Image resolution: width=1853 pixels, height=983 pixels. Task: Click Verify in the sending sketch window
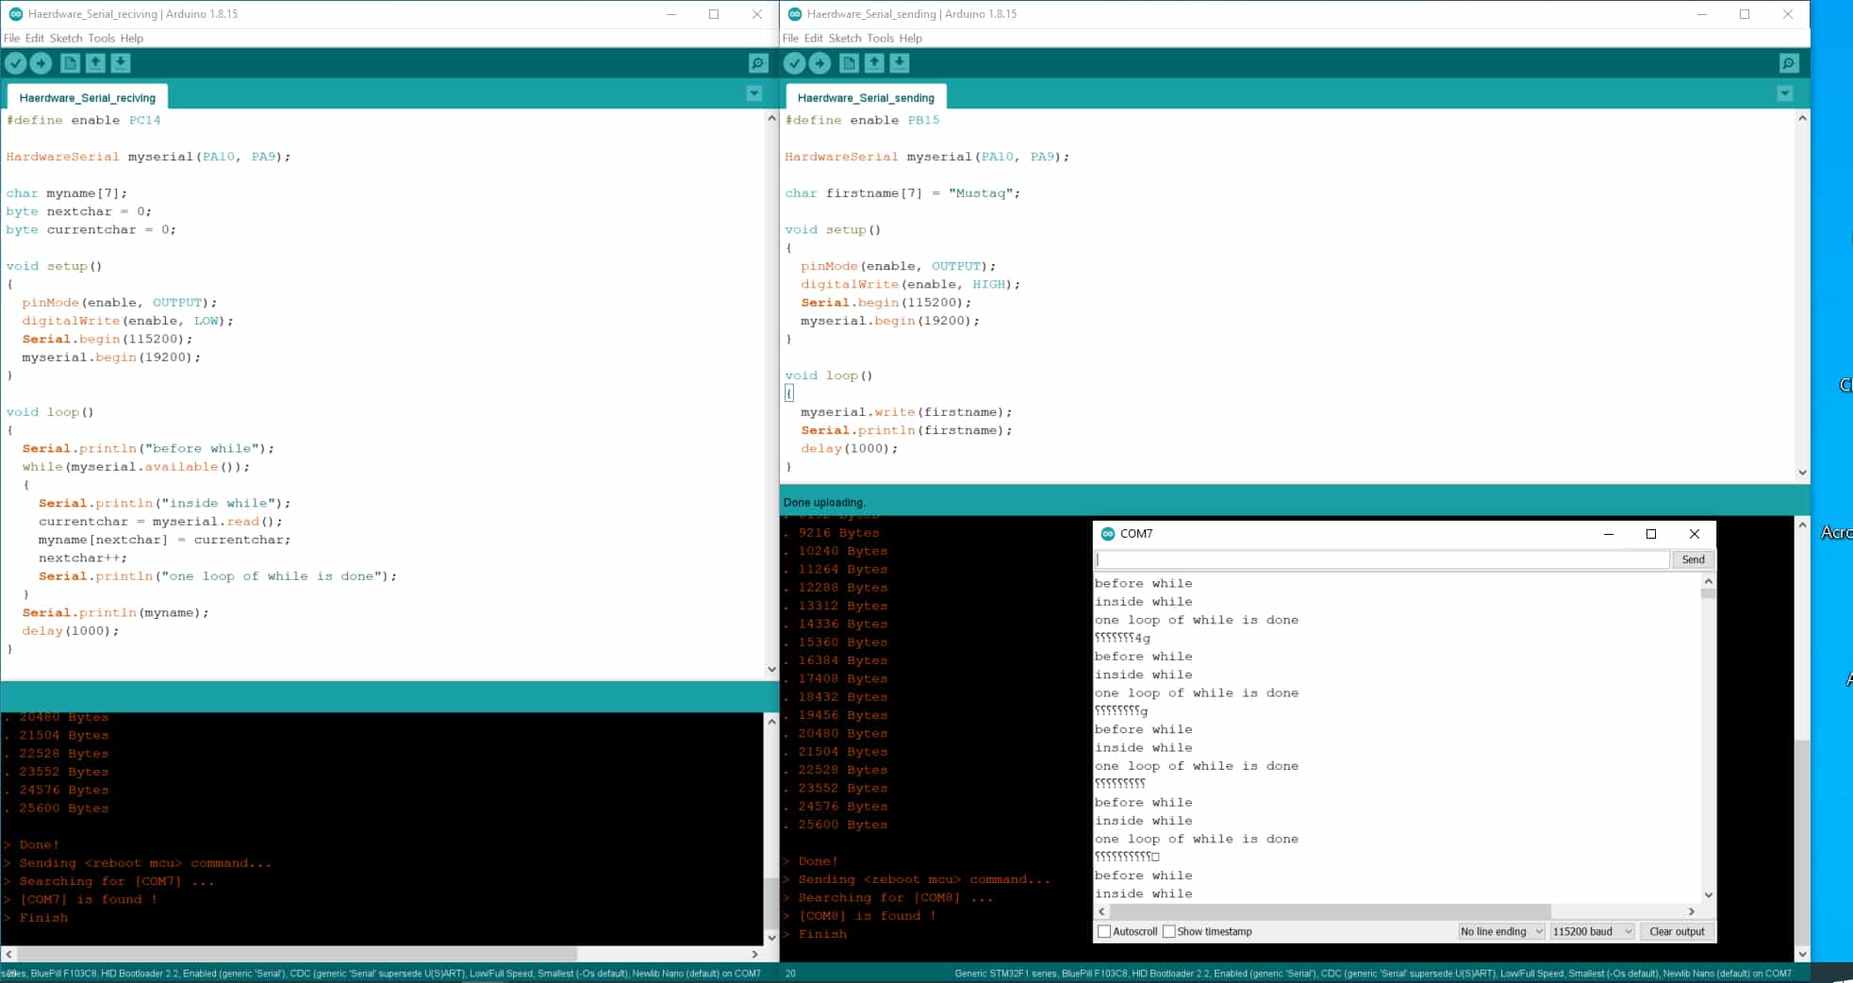click(795, 63)
